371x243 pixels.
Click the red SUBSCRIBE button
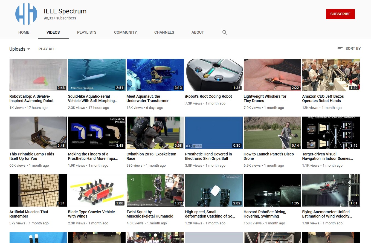340,14
